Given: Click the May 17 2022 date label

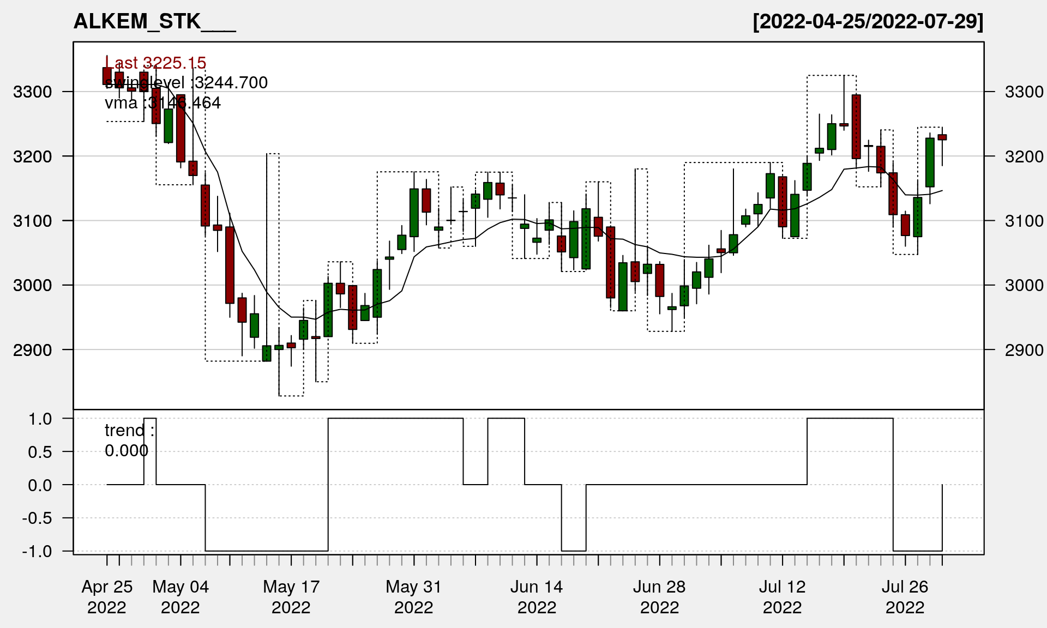Looking at the screenshot, I should [291, 597].
